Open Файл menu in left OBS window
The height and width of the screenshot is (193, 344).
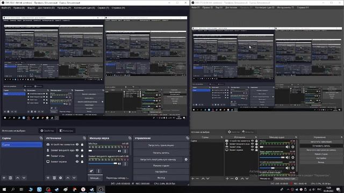pyautogui.click(x=6, y=8)
